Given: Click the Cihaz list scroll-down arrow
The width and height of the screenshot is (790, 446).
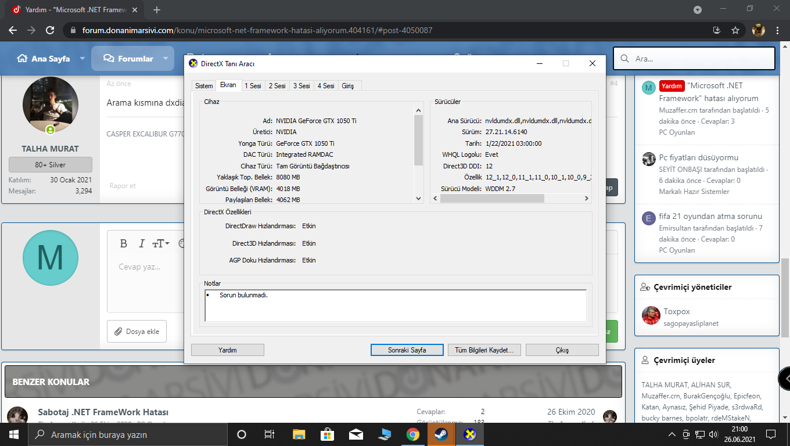Looking at the screenshot, I should pyautogui.click(x=418, y=198).
